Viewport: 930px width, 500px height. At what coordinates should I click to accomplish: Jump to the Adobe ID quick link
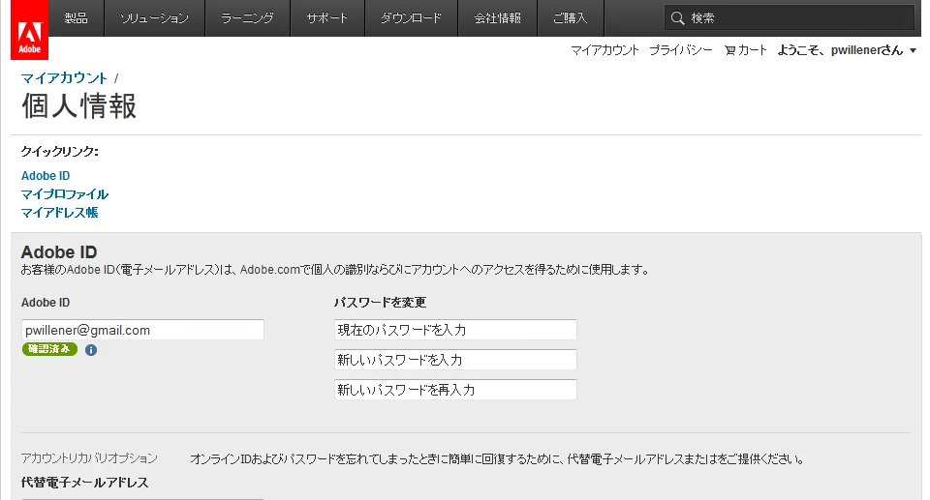tap(46, 176)
